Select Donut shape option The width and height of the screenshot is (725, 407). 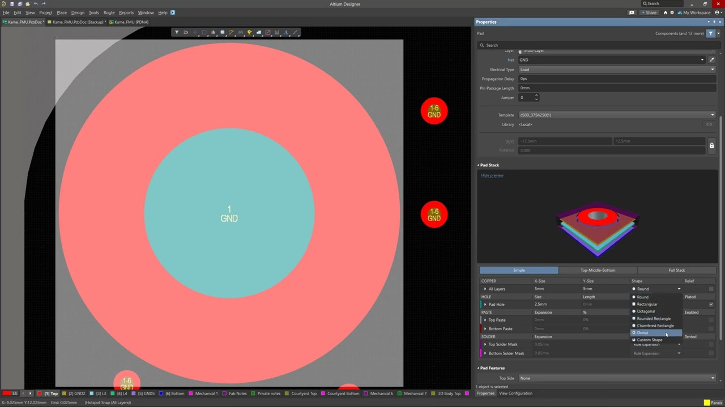pos(643,333)
